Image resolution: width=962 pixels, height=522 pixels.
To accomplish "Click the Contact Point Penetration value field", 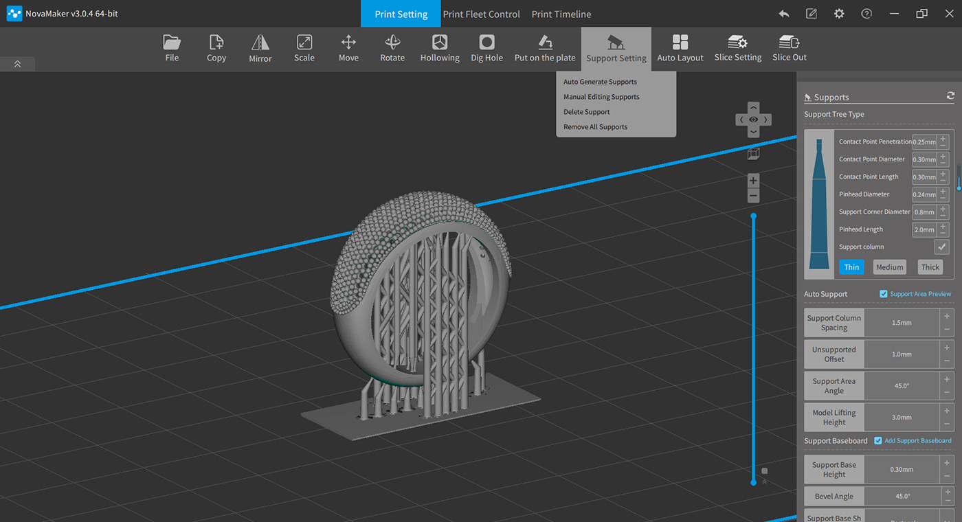I will pyautogui.click(x=925, y=142).
